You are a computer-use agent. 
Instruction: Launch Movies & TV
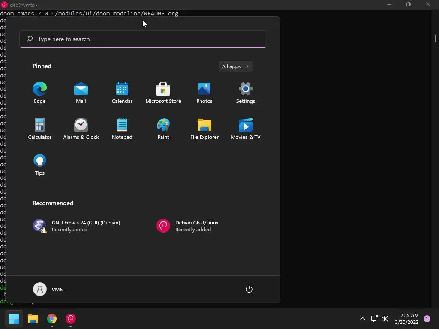tap(246, 129)
